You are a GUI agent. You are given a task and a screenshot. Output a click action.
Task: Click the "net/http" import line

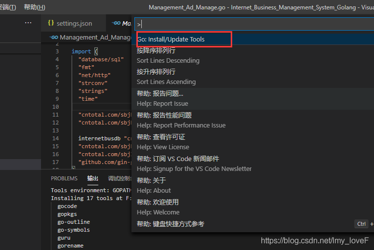94,75
